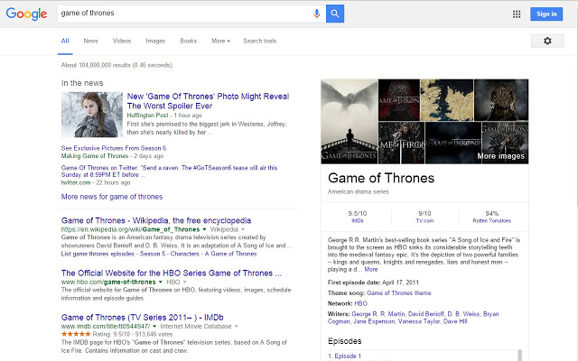Open the dragon poster image

350,122
